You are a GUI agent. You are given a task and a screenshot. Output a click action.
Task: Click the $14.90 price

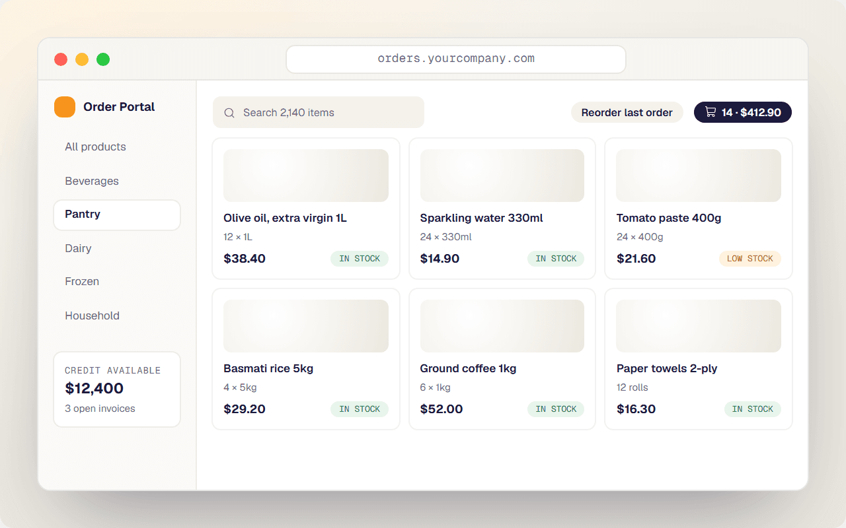(x=440, y=259)
